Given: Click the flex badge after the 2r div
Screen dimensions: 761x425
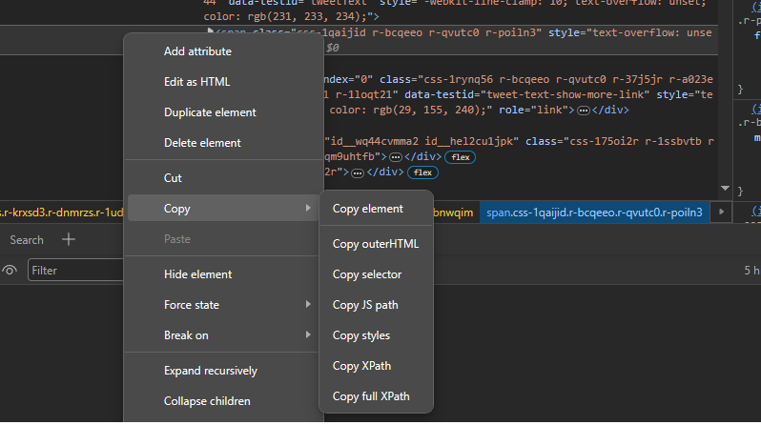Looking at the screenshot, I should 422,172.
